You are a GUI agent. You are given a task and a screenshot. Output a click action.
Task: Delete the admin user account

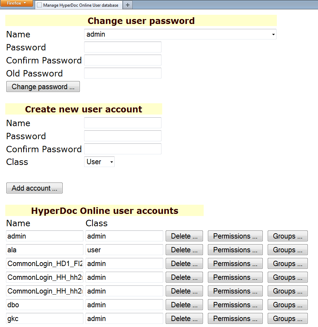[x=184, y=236]
